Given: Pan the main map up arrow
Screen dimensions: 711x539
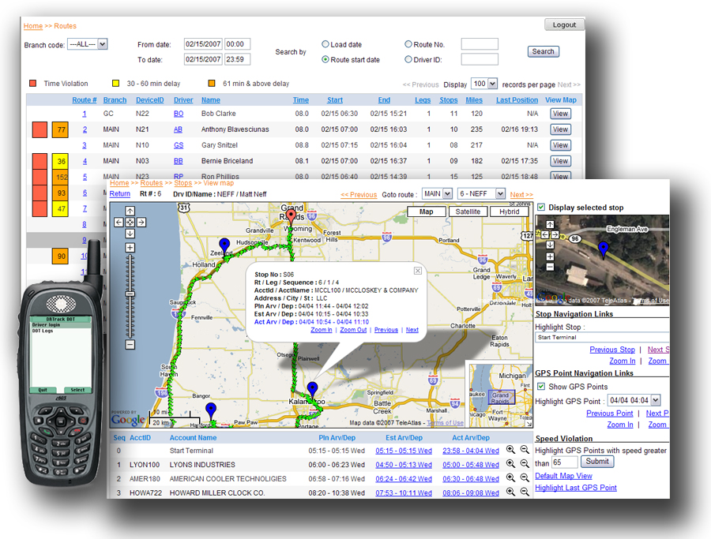Looking at the screenshot, I should pos(130,211).
